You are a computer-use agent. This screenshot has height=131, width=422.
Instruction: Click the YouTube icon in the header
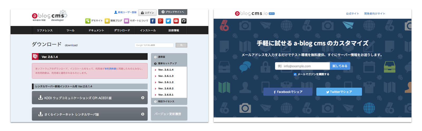176,21
